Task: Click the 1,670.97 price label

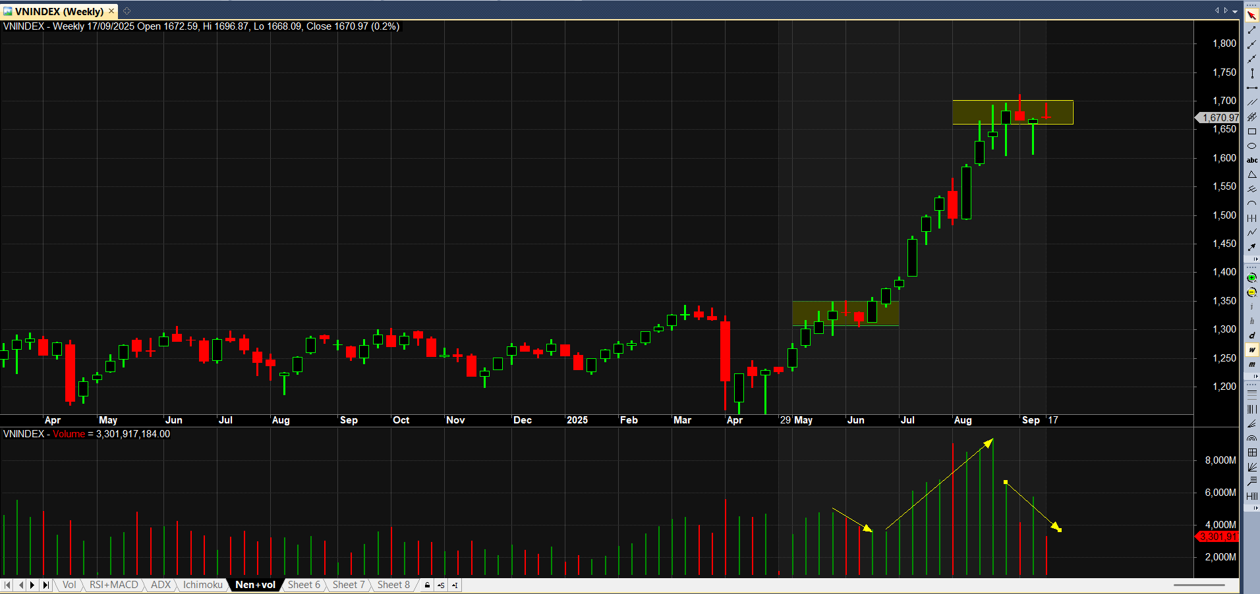Action: (1218, 118)
